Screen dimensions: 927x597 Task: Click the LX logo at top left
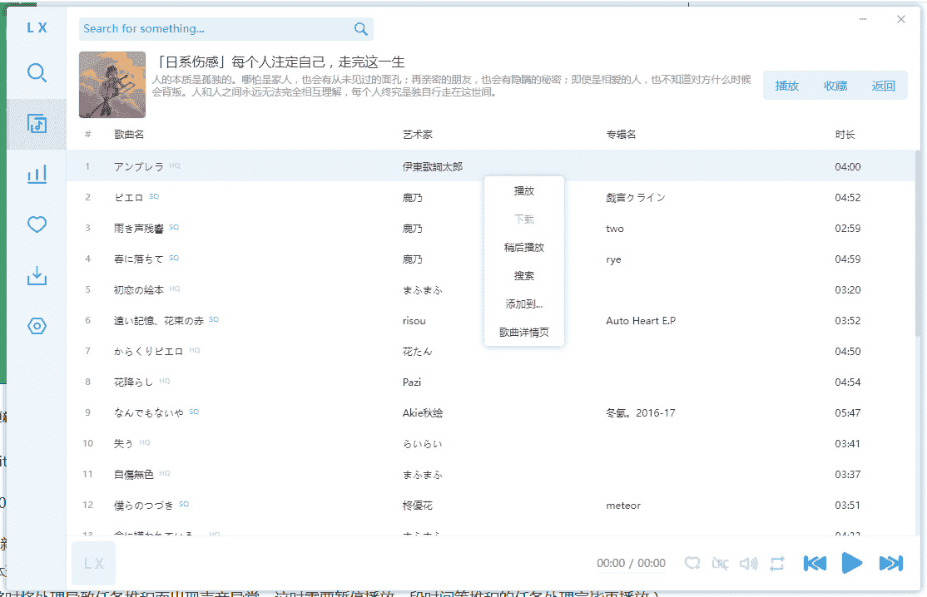click(x=37, y=27)
